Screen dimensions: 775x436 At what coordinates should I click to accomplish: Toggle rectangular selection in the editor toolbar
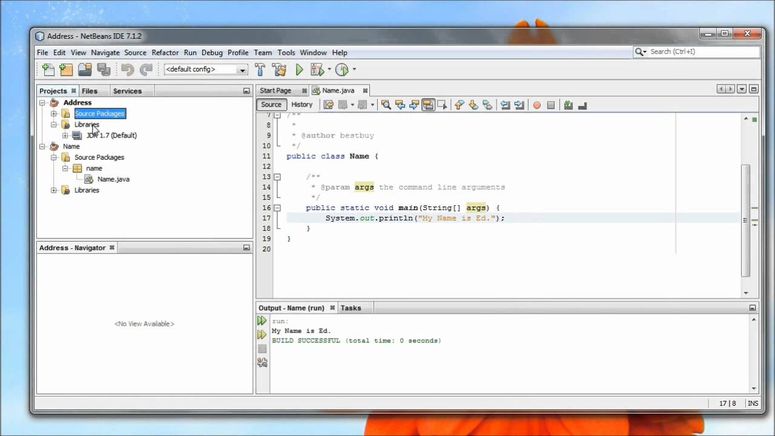click(443, 105)
